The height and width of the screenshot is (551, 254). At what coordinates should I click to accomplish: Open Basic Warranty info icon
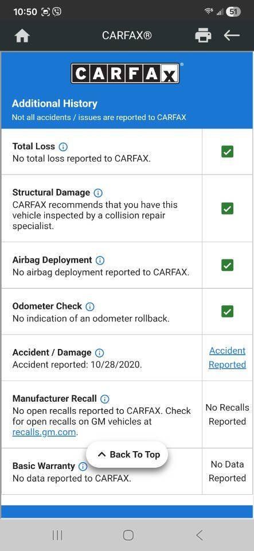[x=83, y=466]
